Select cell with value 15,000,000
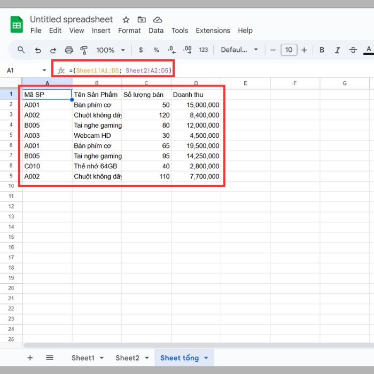 (x=196, y=105)
